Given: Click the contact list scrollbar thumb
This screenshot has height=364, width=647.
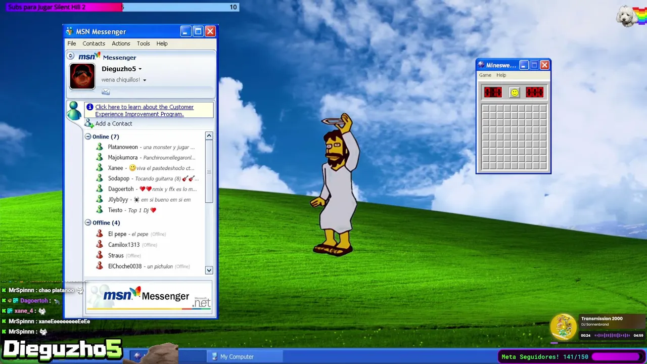Looking at the screenshot, I should coord(209,171).
